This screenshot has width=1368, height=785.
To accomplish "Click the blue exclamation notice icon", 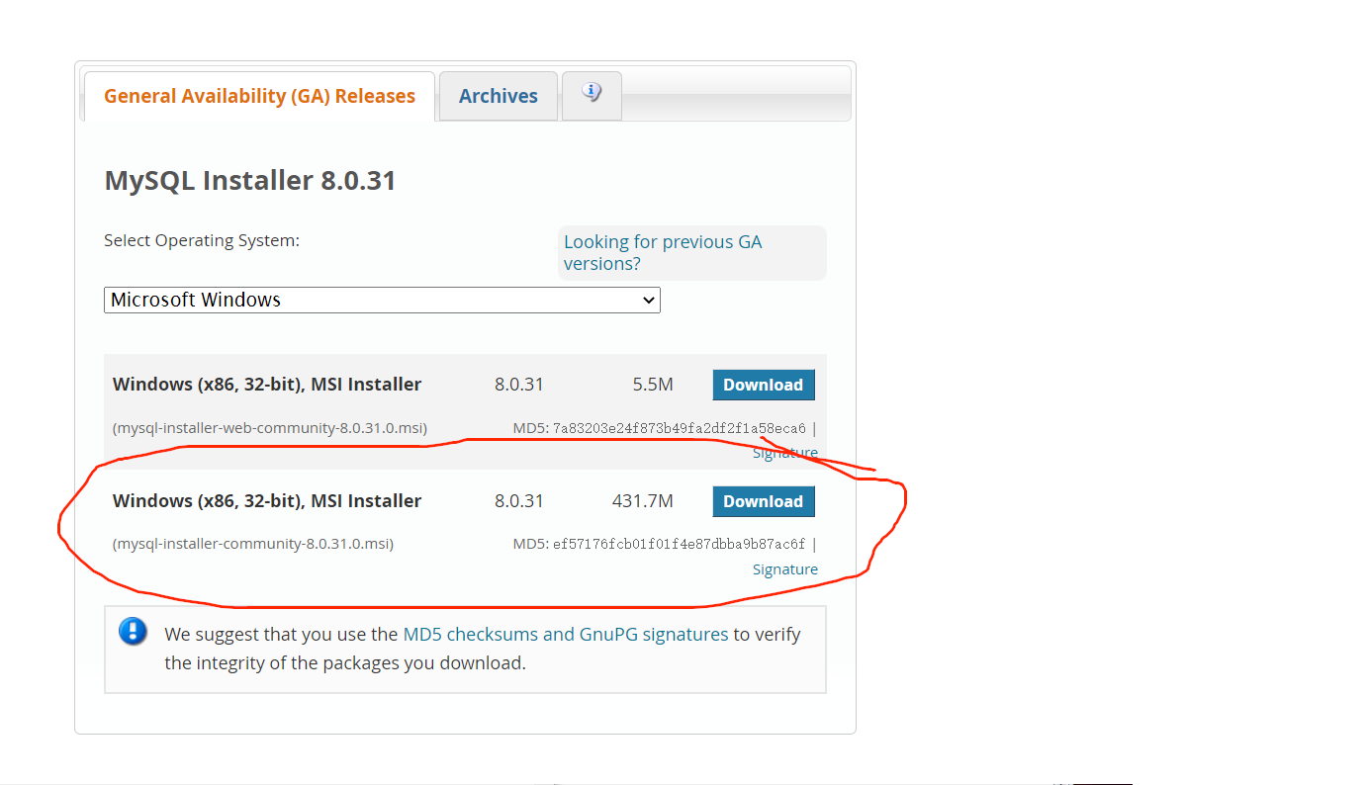I will (x=133, y=632).
